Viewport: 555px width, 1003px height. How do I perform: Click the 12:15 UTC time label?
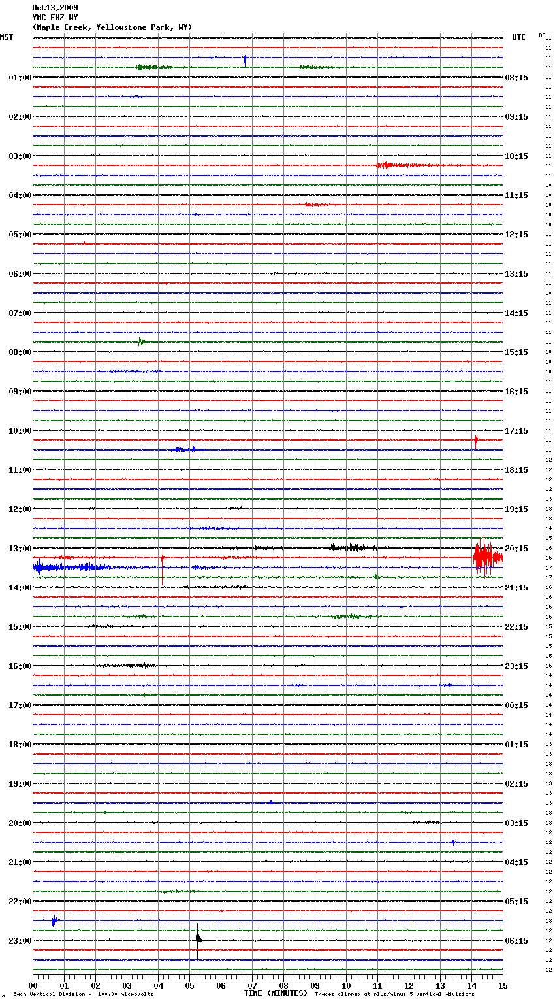point(516,235)
